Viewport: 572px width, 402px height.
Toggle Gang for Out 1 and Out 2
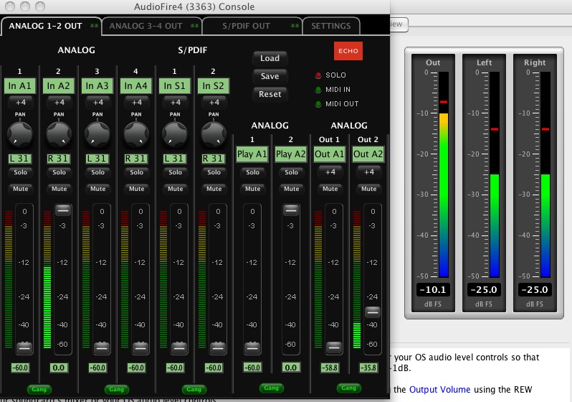tap(348, 388)
